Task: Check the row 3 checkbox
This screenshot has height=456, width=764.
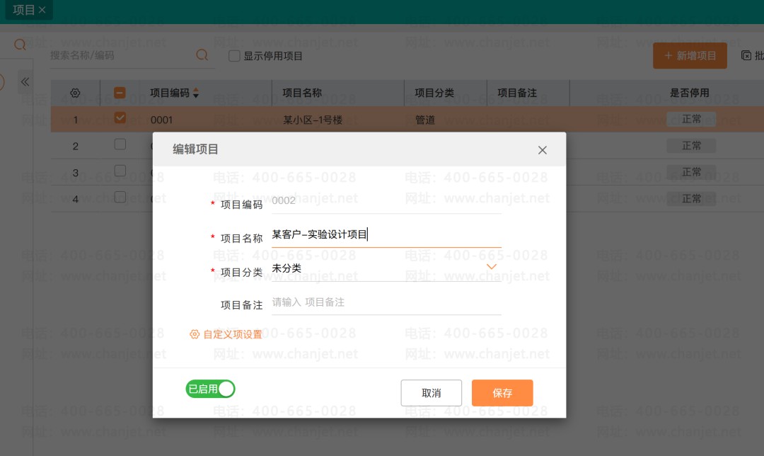Action: point(120,171)
